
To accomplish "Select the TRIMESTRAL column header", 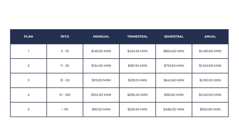I will 137,37.
